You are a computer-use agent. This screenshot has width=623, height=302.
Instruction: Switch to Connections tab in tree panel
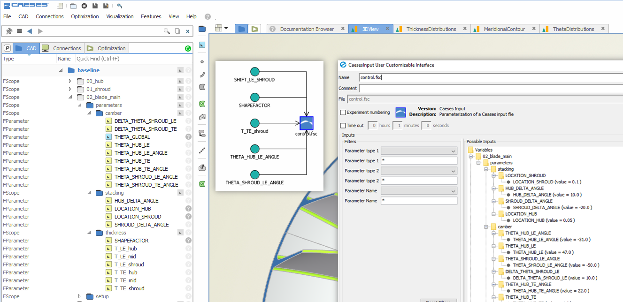(62, 48)
